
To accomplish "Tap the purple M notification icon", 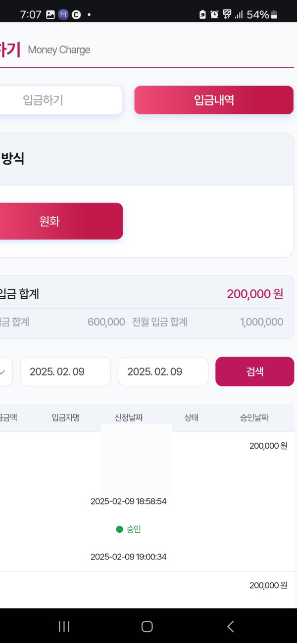I will pos(63,15).
